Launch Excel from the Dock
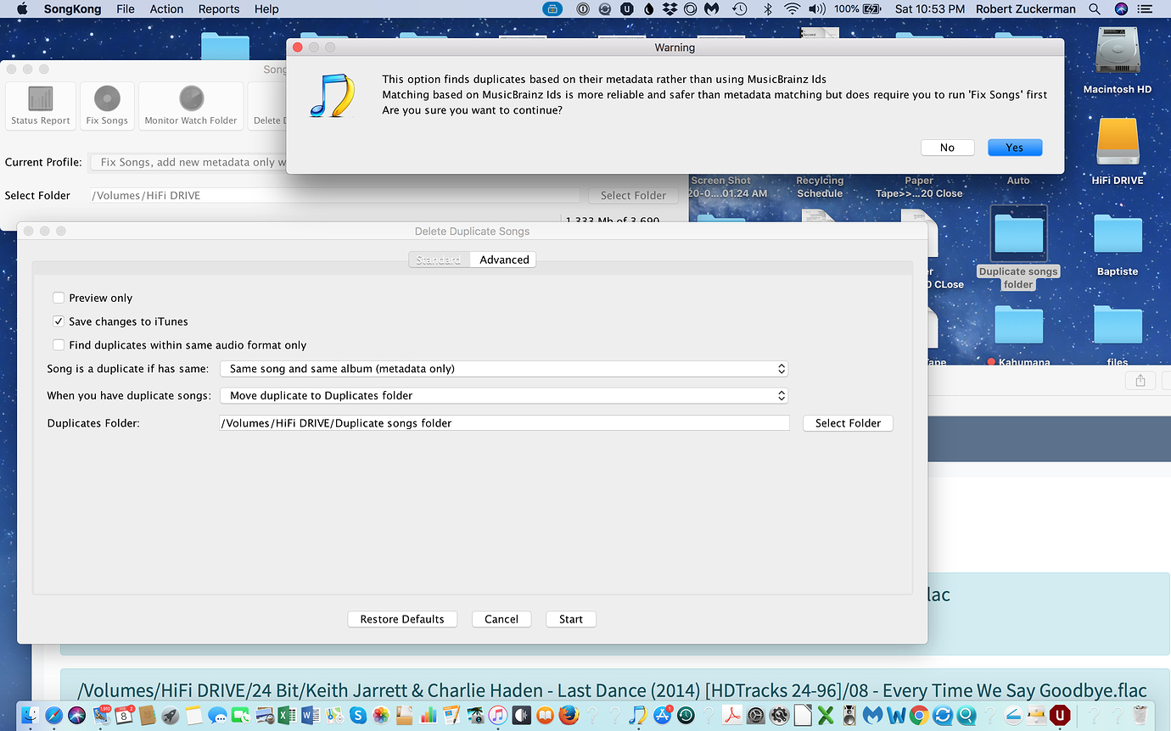Screen dimensions: 1171x731 pos(288,715)
